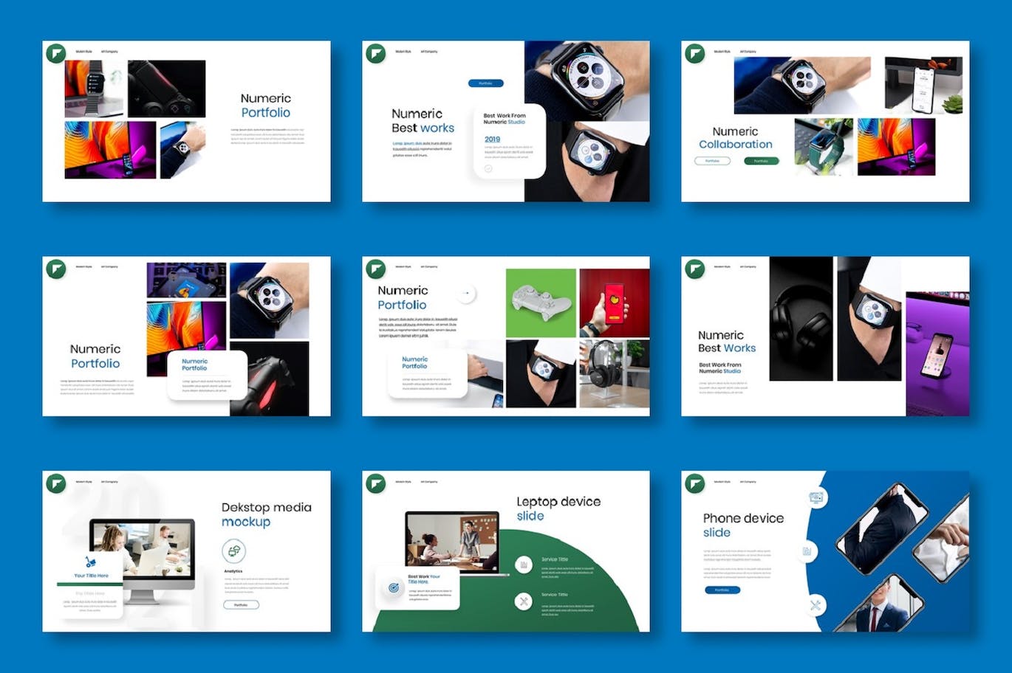Click the green Portfolio button under Numeric Collaboration

761,161
